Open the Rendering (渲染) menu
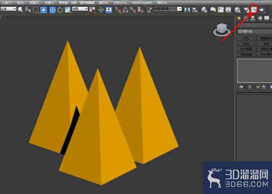This screenshot has height=194, width=272. pyautogui.click(x=103, y=3)
